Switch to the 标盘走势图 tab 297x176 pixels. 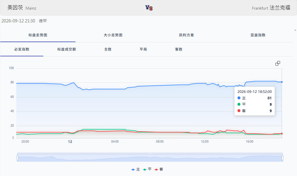[x=38, y=35]
